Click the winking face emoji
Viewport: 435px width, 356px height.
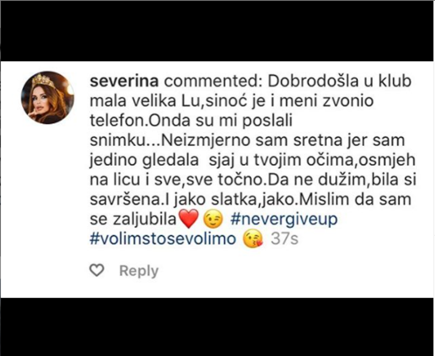click(213, 219)
